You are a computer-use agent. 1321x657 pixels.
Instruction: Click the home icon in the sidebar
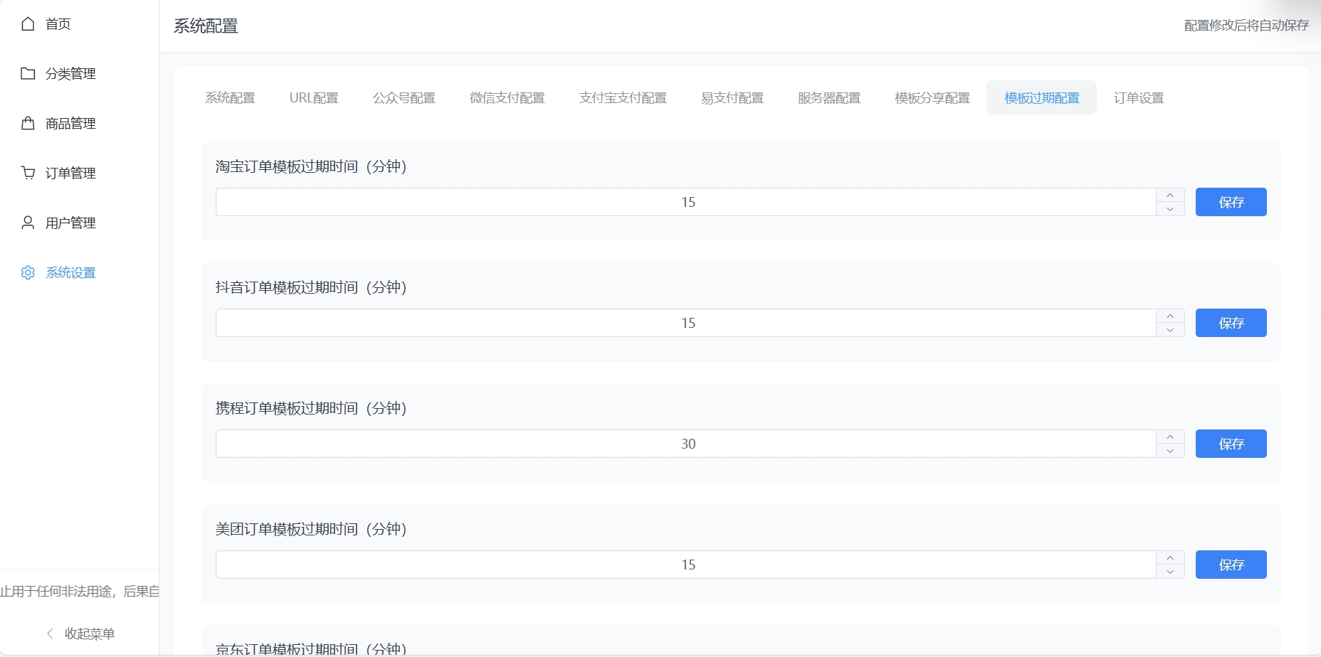pos(28,24)
